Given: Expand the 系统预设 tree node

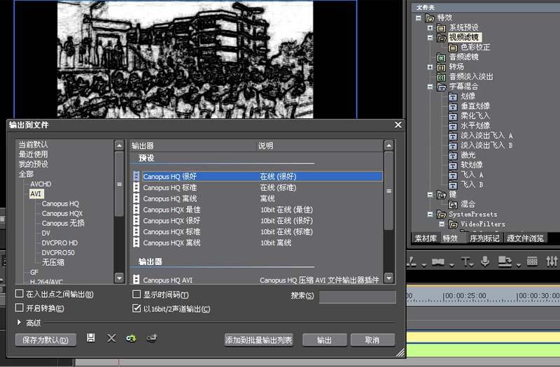Looking at the screenshot, I should (430, 27).
